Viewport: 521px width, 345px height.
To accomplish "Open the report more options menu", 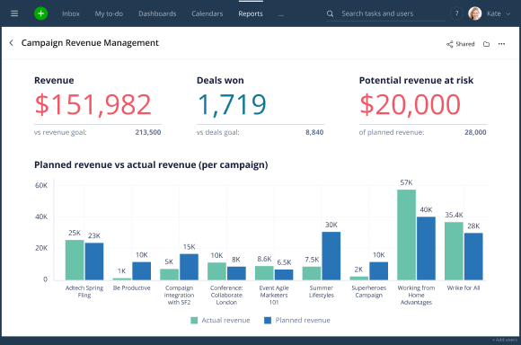I will pyautogui.click(x=501, y=44).
